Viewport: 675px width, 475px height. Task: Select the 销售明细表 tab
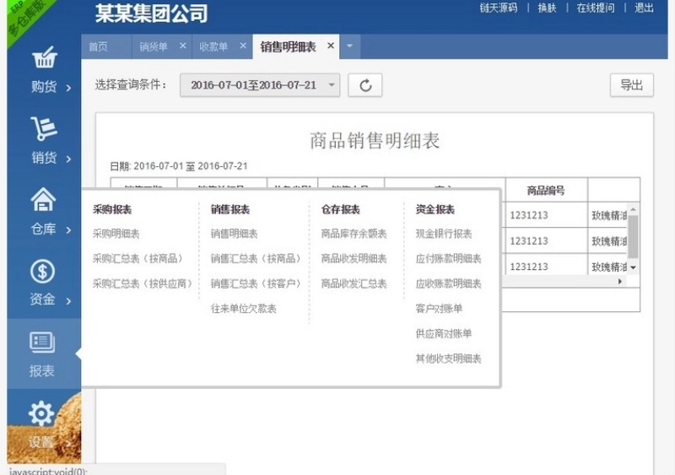point(288,46)
